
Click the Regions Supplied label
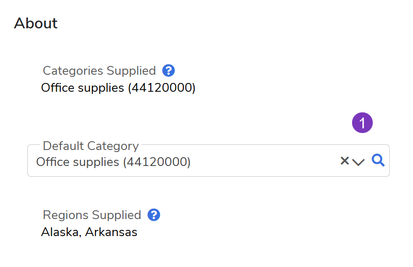92,215
